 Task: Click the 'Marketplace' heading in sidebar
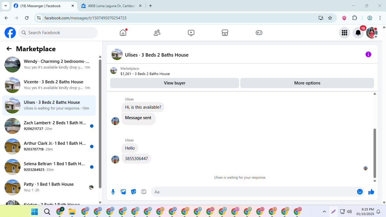click(36, 49)
